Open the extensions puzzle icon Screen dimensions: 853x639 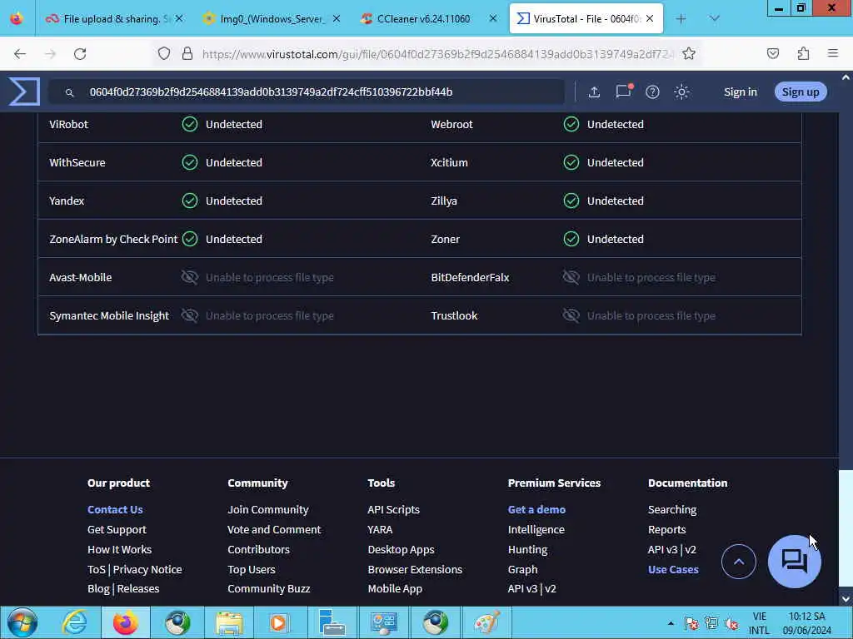click(803, 53)
